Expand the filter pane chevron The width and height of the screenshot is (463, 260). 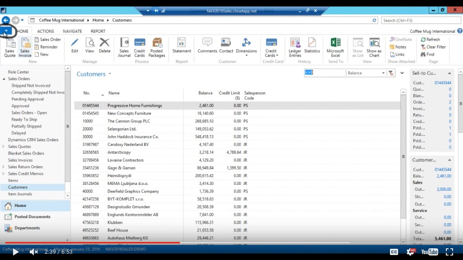click(x=402, y=73)
